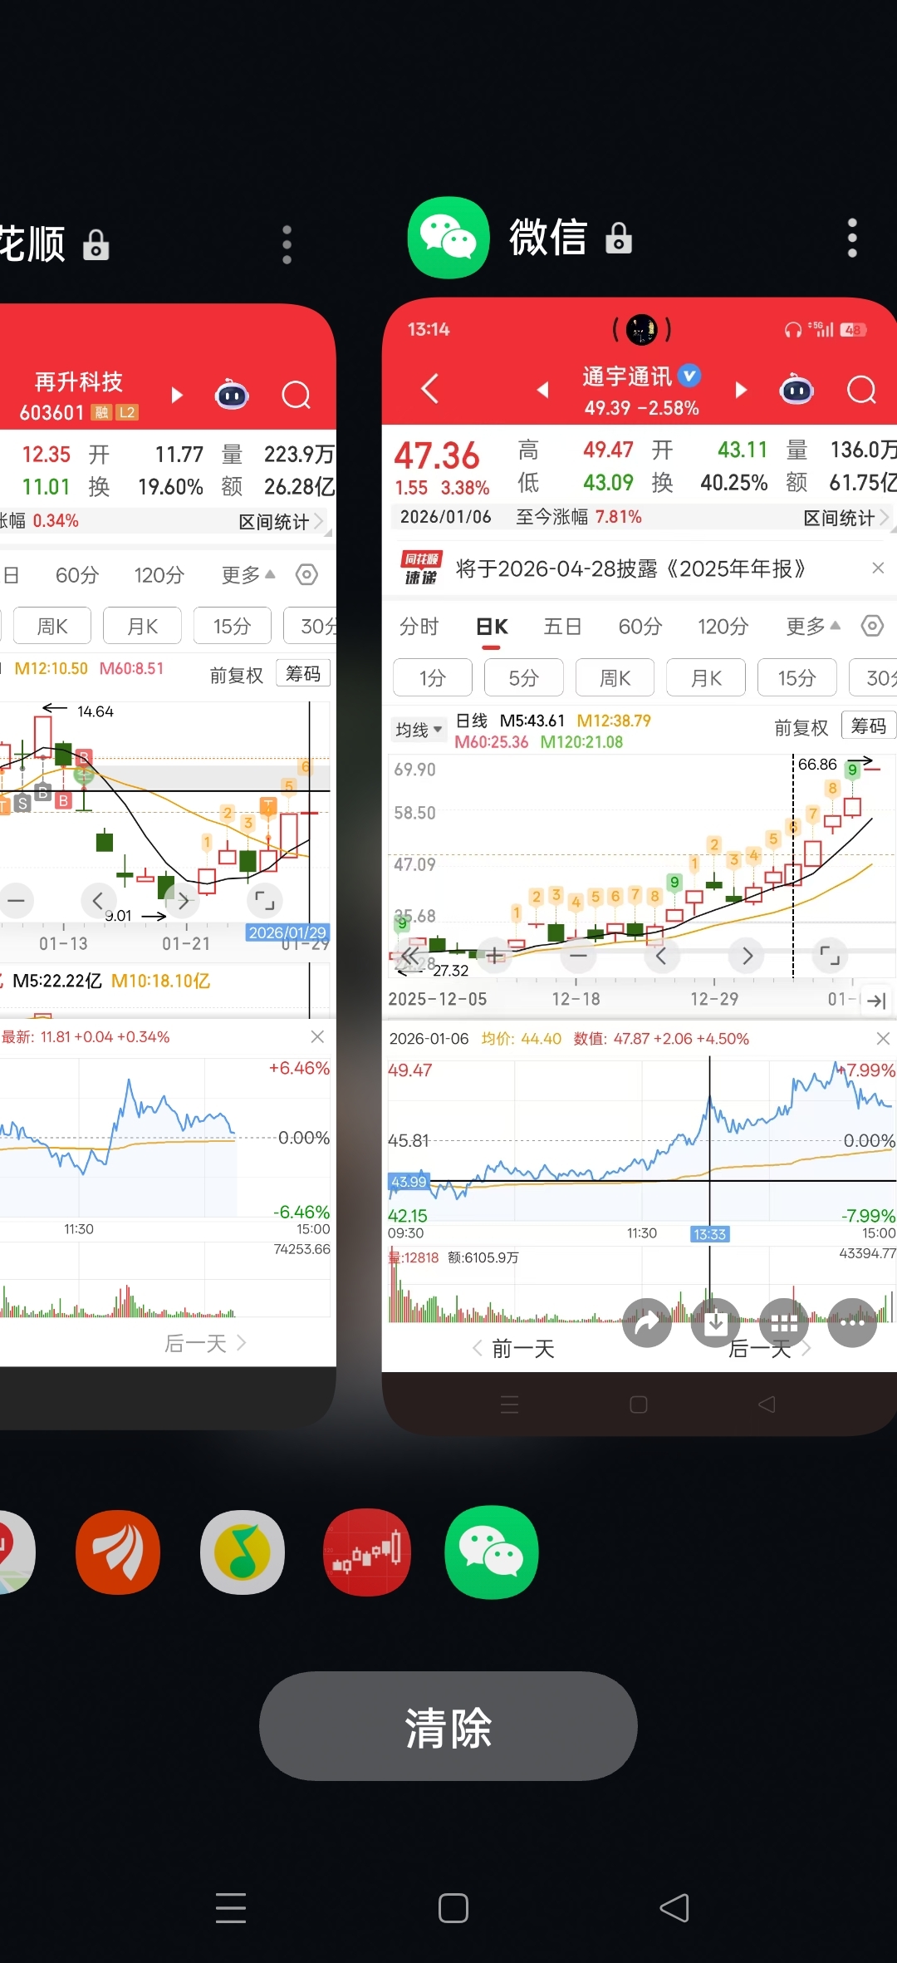Open the WeChat icon in the dock
The image size is (897, 1963).
click(x=492, y=1552)
